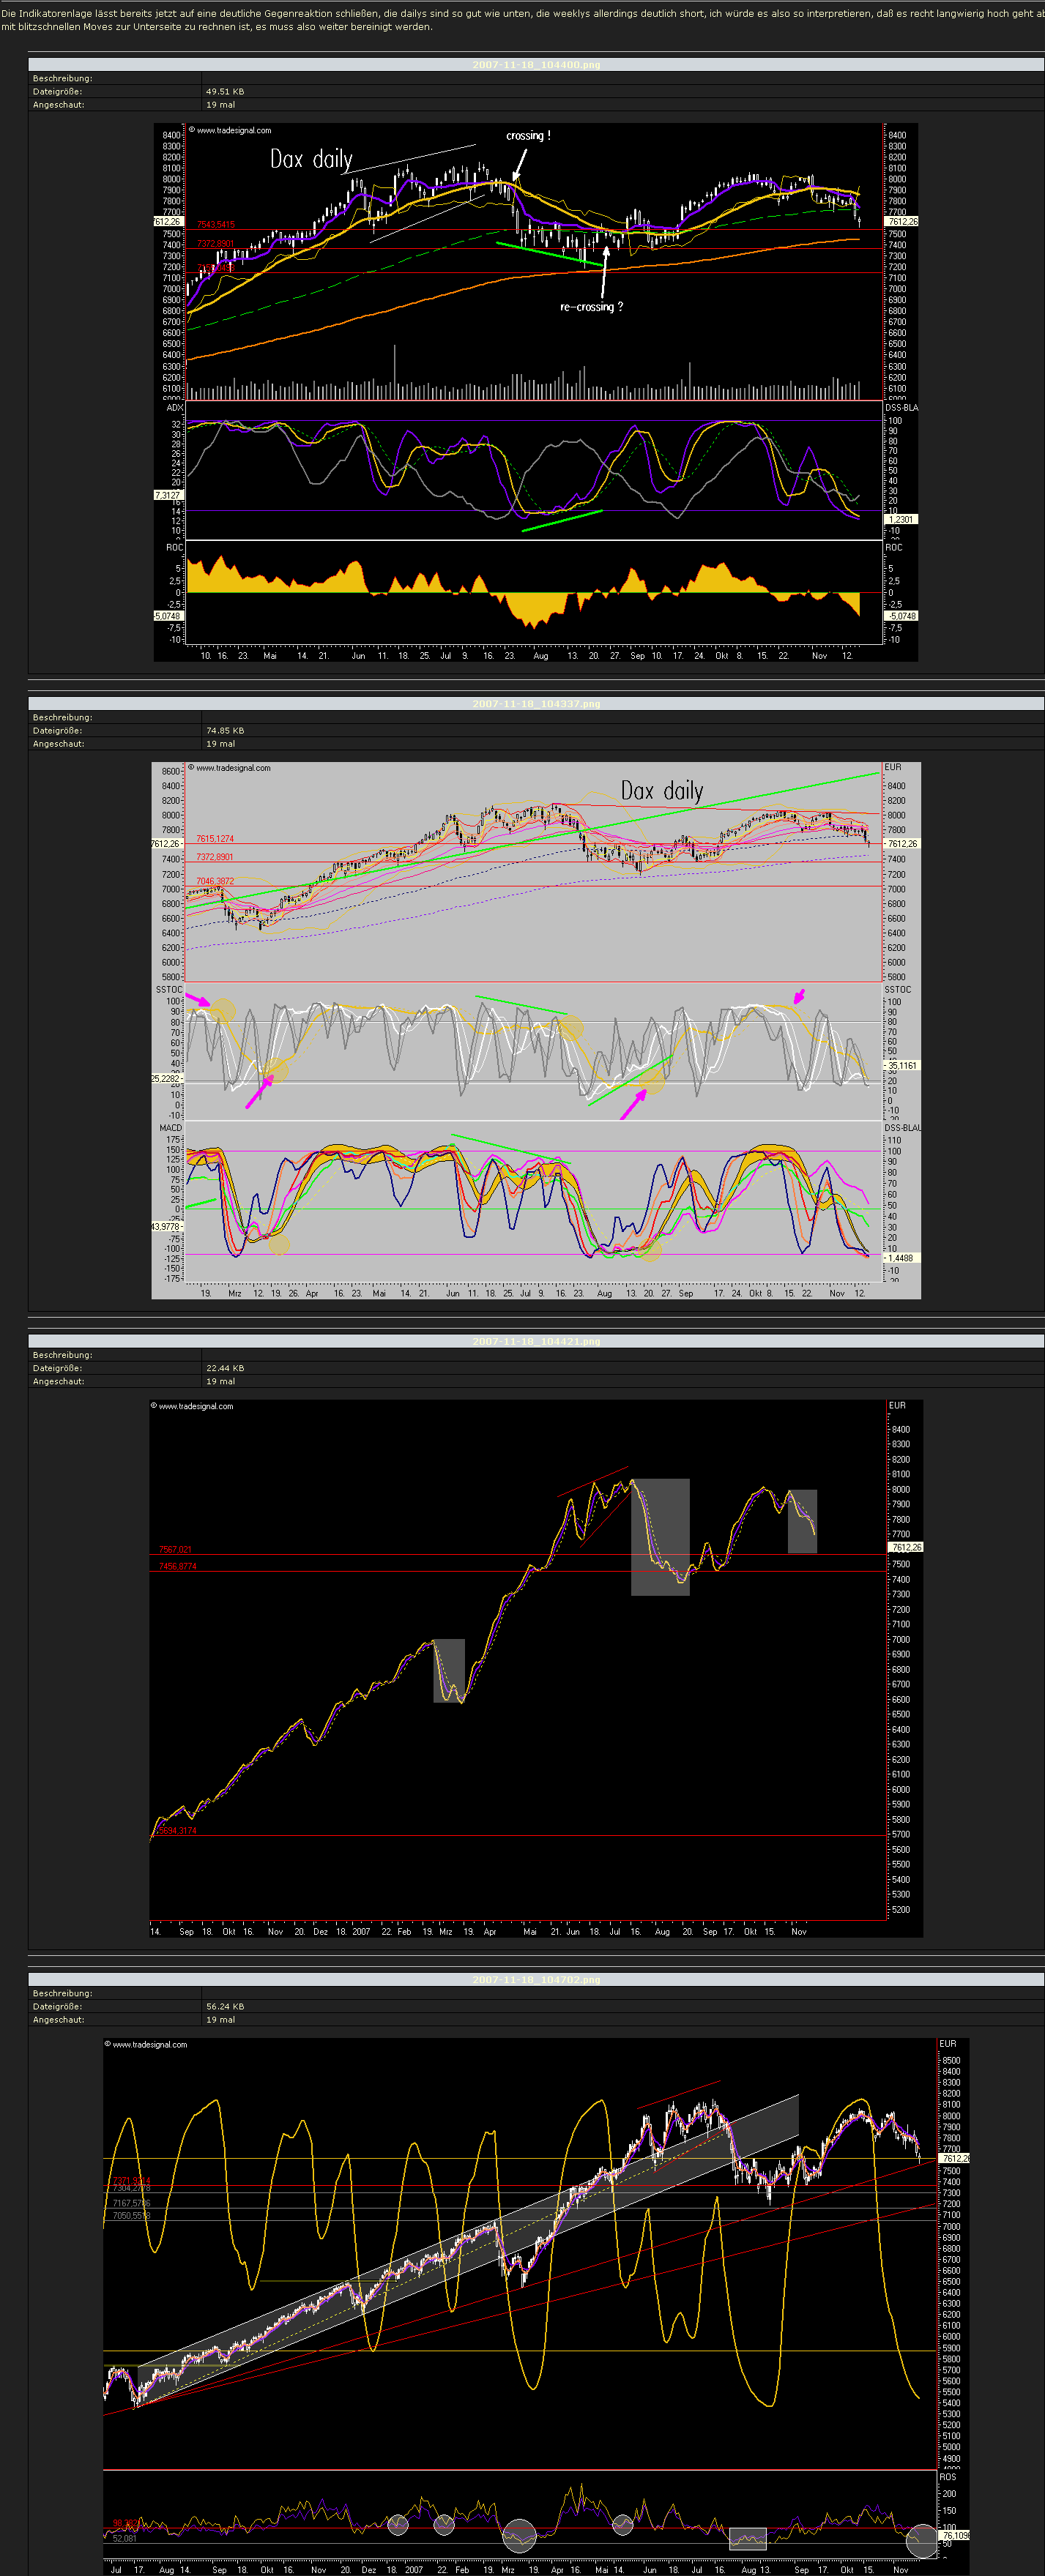
Task: Click "Dax daily" title on the gray chart
Action: (x=661, y=791)
